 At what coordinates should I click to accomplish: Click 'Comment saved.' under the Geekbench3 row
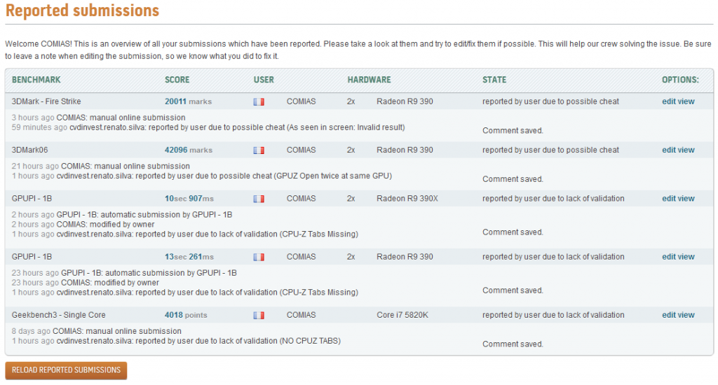coord(513,344)
